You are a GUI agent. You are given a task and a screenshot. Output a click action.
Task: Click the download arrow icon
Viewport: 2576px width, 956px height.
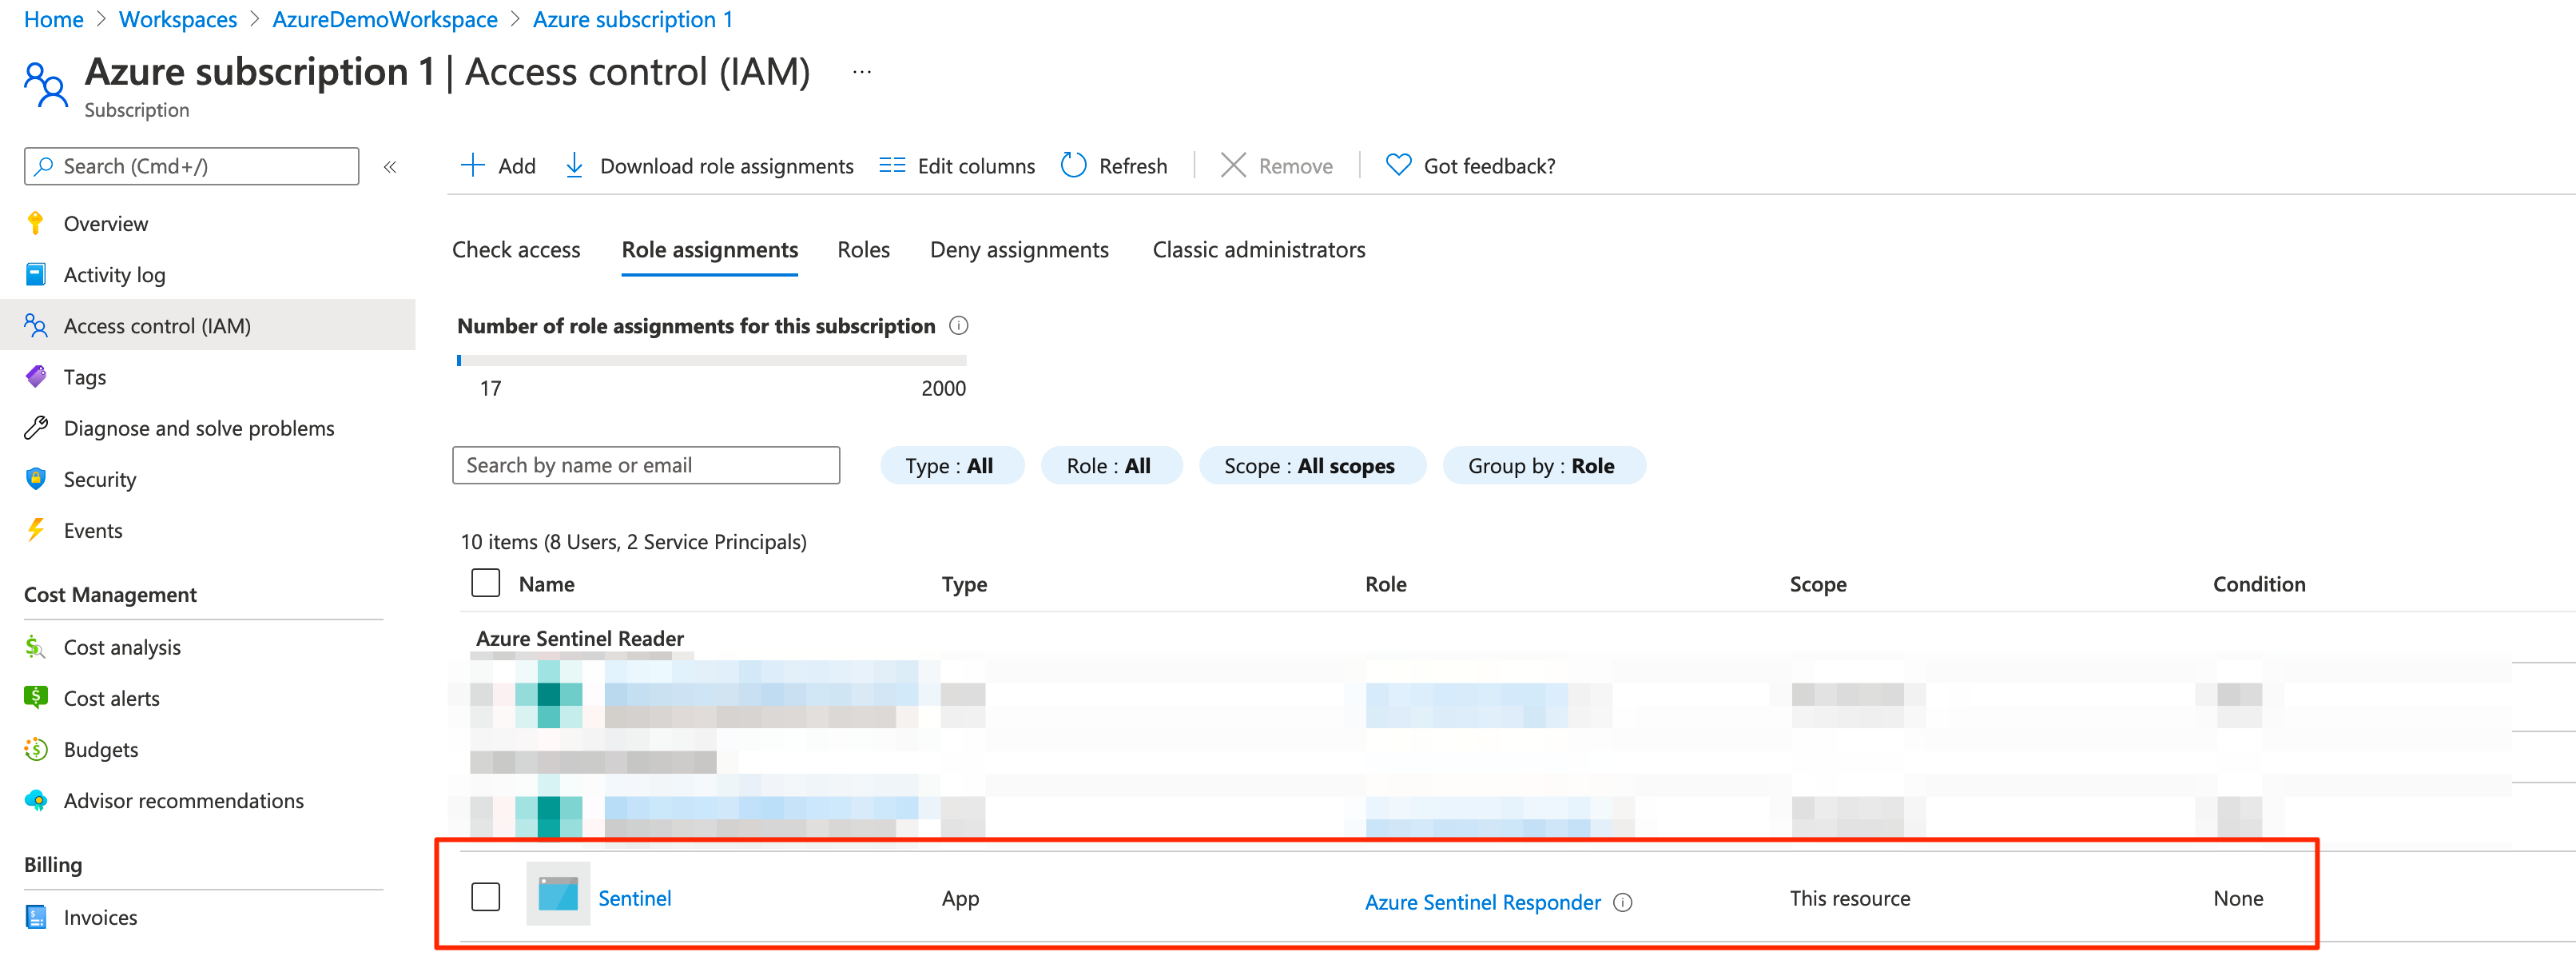(574, 165)
